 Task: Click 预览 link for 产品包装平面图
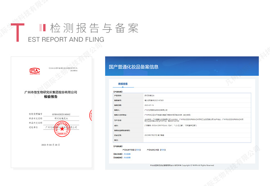(138, 150)
